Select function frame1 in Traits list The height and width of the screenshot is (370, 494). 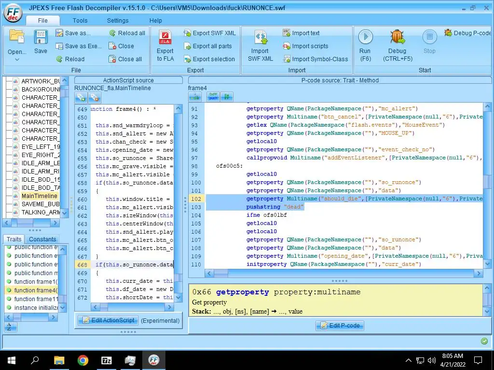(36, 281)
